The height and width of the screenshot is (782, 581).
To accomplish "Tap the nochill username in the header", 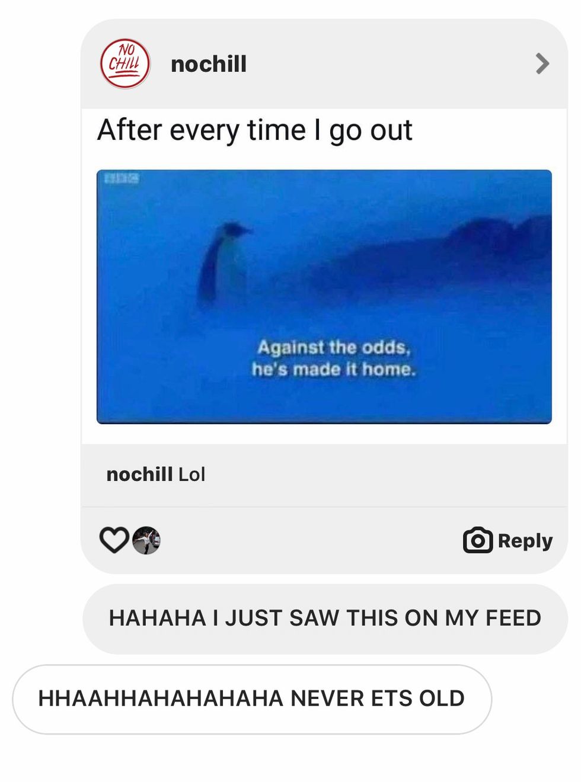I will [208, 64].
